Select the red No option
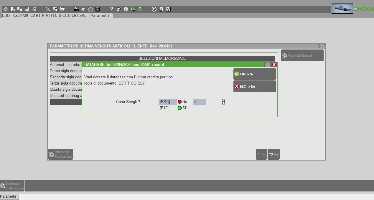This screenshot has height=200, width=374. [x=182, y=102]
